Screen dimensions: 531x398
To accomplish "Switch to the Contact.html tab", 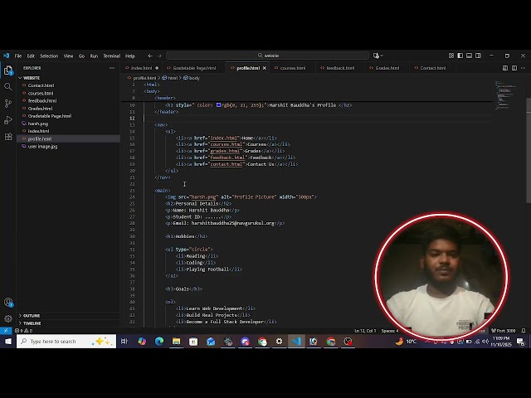I will coord(432,68).
